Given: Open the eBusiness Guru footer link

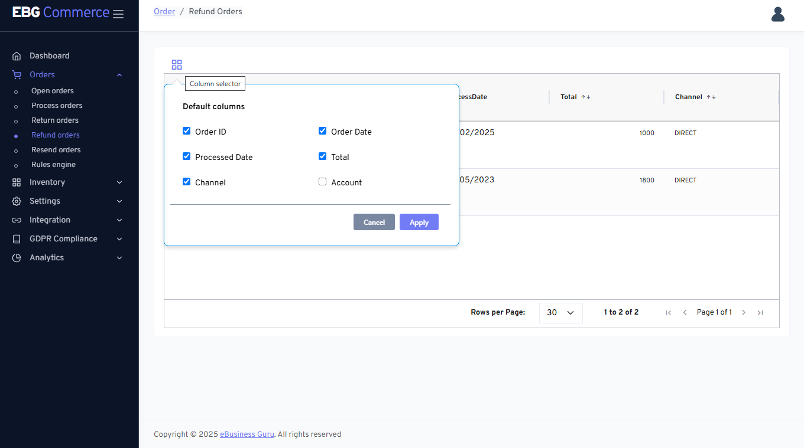Looking at the screenshot, I should point(247,434).
